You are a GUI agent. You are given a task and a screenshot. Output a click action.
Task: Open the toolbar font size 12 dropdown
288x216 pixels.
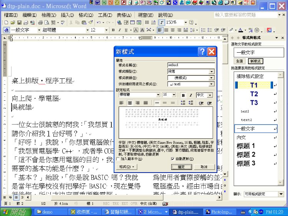tap(106, 30)
